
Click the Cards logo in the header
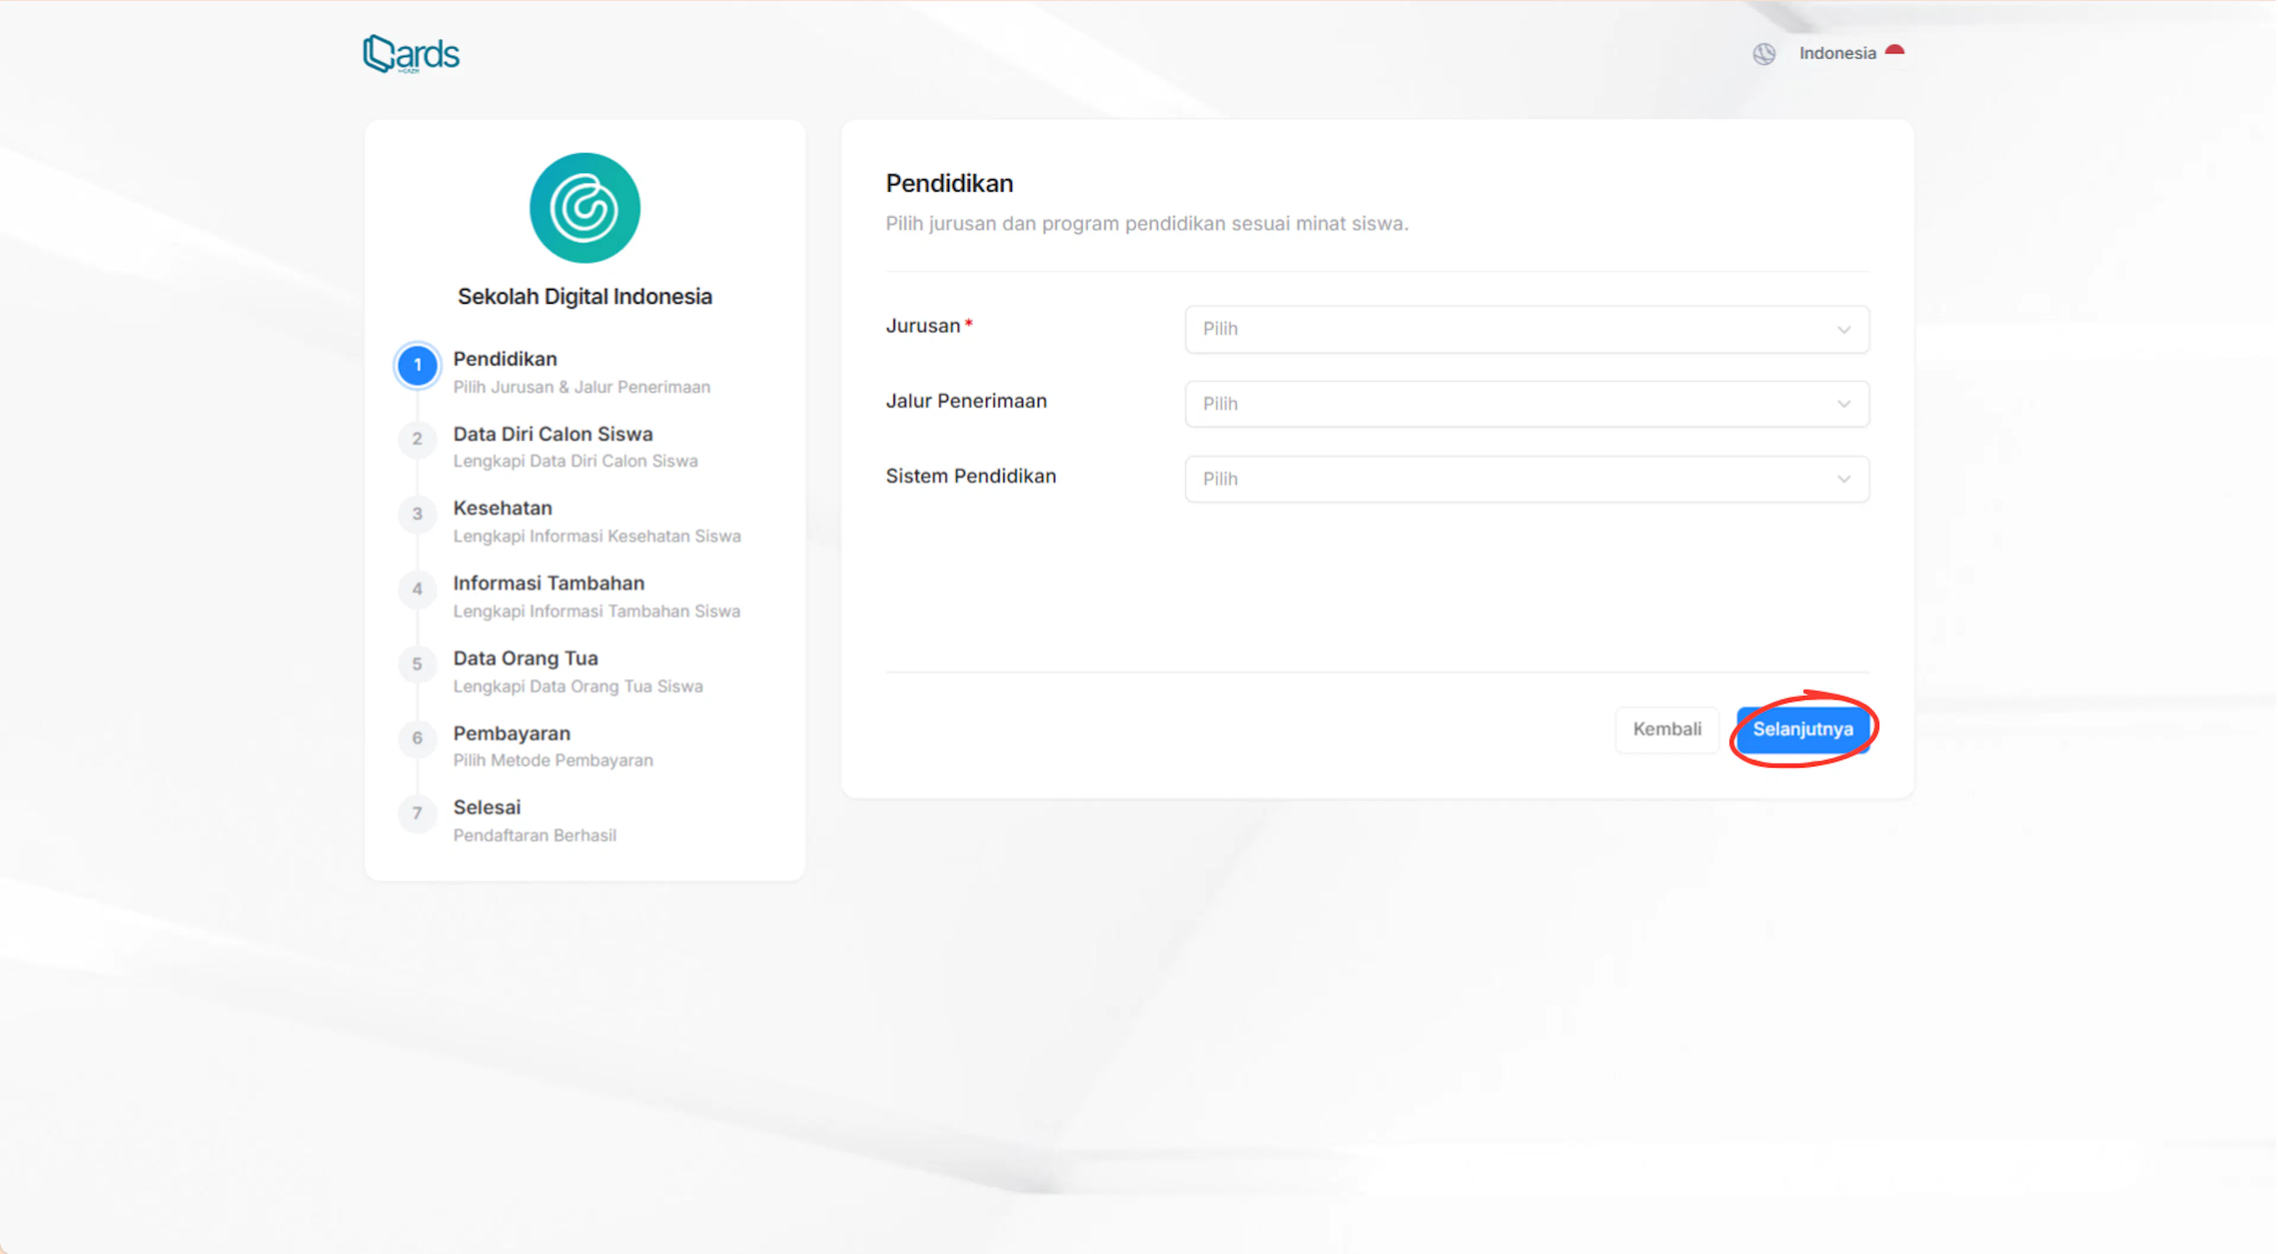point(411,54)
